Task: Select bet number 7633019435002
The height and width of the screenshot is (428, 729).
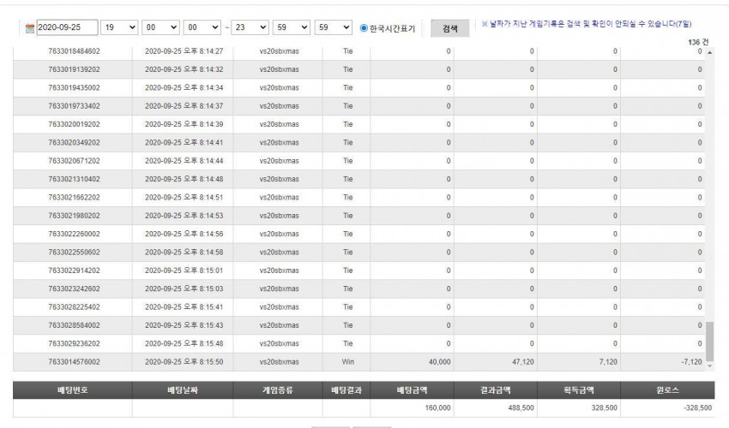Action: [x=74, y=87]
